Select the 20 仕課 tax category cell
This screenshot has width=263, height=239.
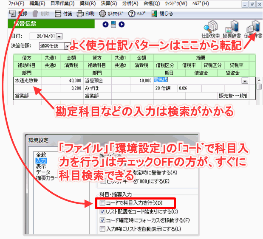(x=165, y=88)
